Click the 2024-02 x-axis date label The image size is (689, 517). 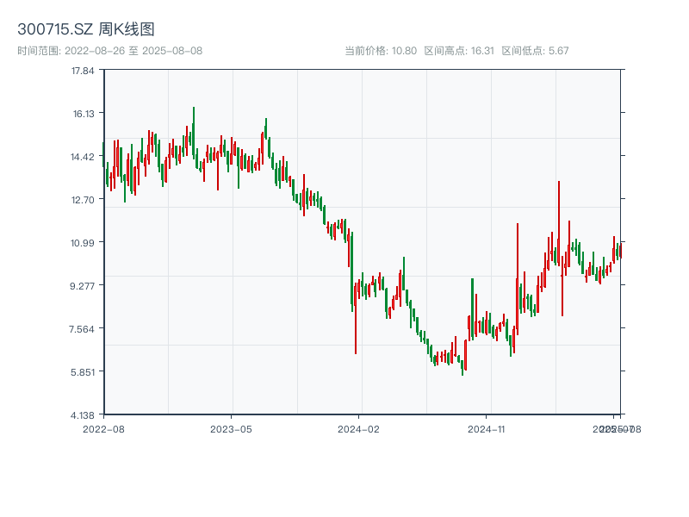(x=359, y=428)
